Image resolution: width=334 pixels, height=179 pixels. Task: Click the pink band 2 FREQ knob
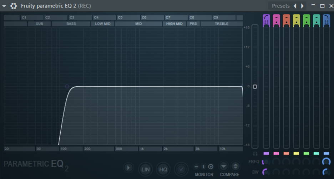click(x=276, y=162)
